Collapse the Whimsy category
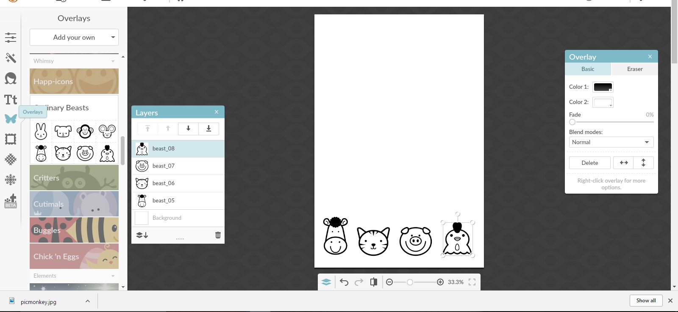This screenshot has height=312, width=678. point(74,61)
